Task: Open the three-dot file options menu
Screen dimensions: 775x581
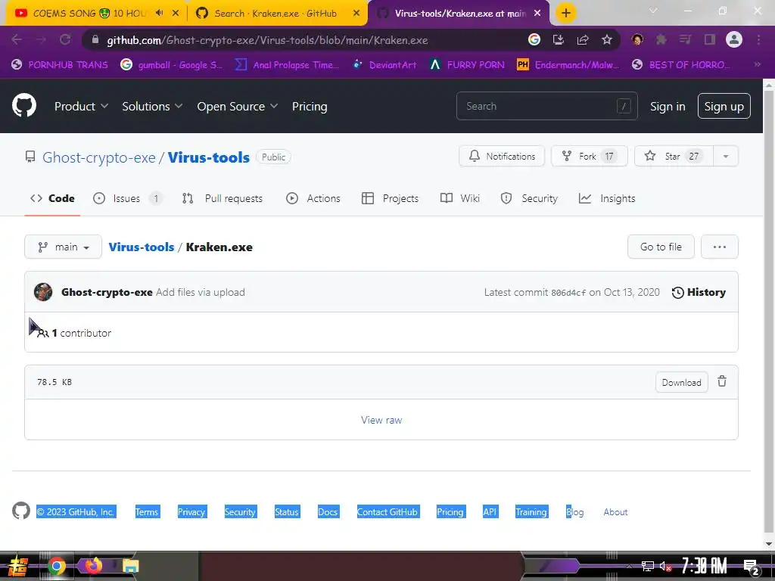Action: click(x=719, y=247)
